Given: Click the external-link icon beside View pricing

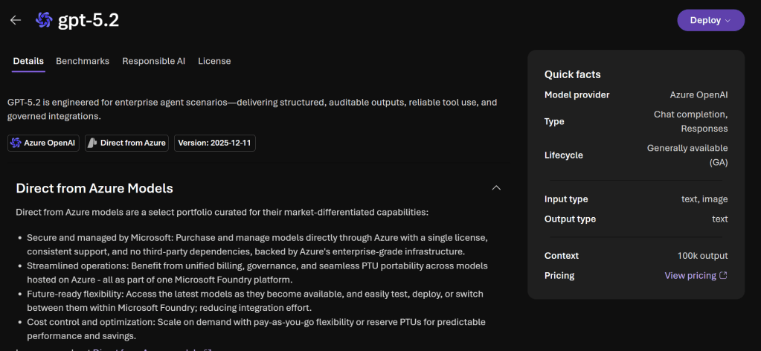Looking at the screenshot, I should (723, 276).
